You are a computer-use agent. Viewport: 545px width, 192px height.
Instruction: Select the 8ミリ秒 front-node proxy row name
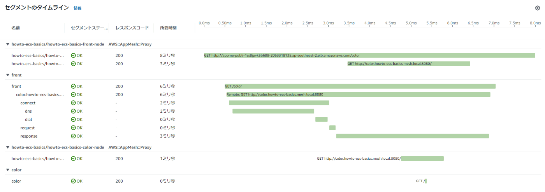point(37,56)
